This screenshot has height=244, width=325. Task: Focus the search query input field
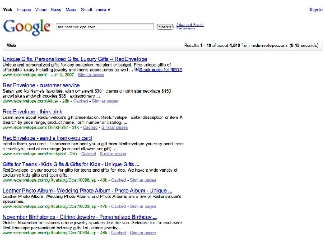point(105,27)
